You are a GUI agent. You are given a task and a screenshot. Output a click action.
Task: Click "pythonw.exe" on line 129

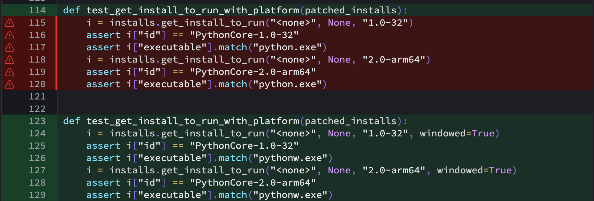[x=290, y=195]
